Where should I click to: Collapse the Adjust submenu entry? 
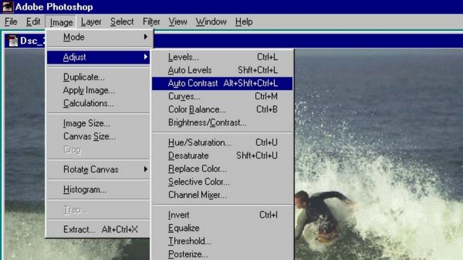point(98,57)
